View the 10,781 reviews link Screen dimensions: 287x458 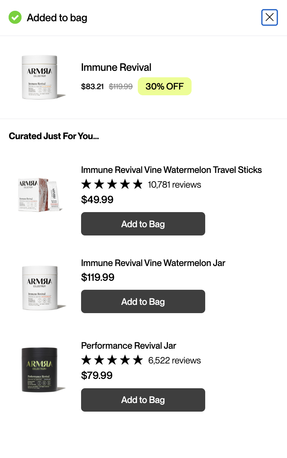point(174,185)
